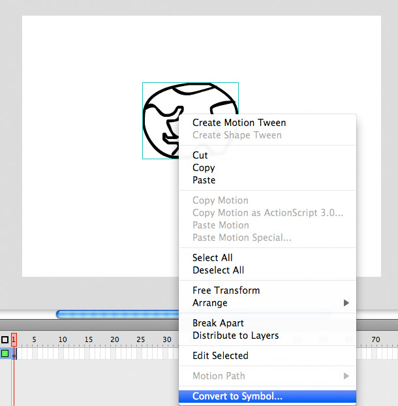398x406 pixels.
Task: Select Copy in the context menu
Action: pyautogui.click(x=268, y=168)
